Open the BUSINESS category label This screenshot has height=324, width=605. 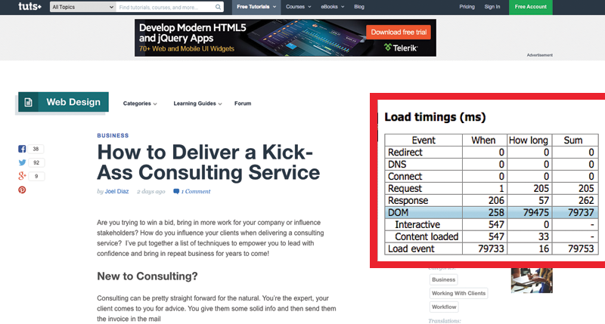click(113, 136)
